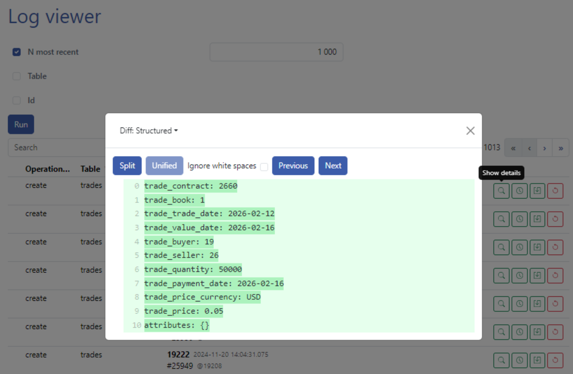Click the magnifier icon in the third log row
Viewport: 573px width, 374px height.
pyautogui.click(x=501, y=247)
